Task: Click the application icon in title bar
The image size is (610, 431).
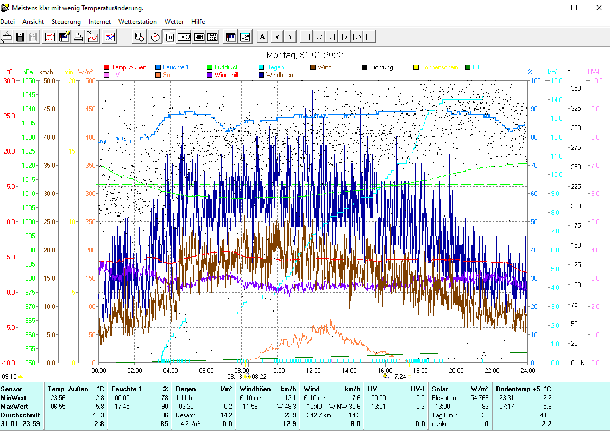Action: [5, 8]
